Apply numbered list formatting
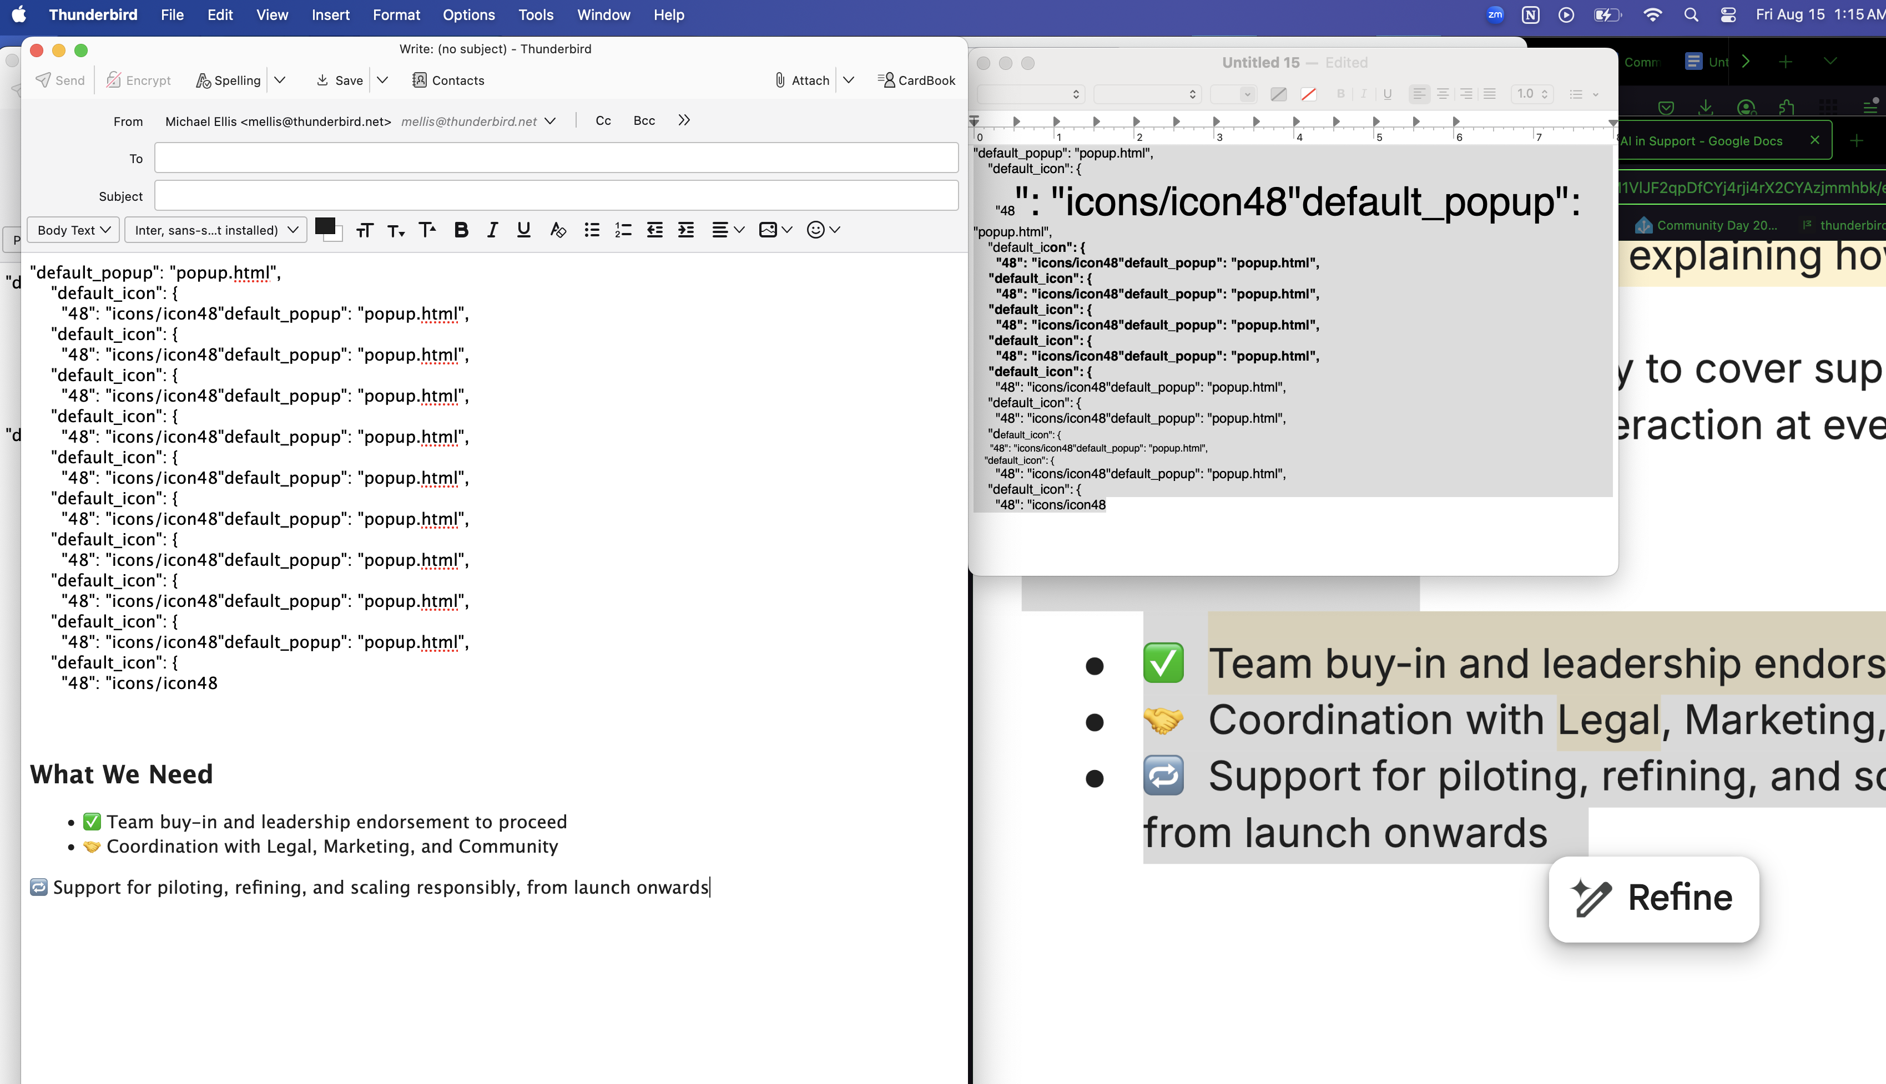This screenshot has height=1084, width=1886. pyautogui.click(x=623, y=230)
